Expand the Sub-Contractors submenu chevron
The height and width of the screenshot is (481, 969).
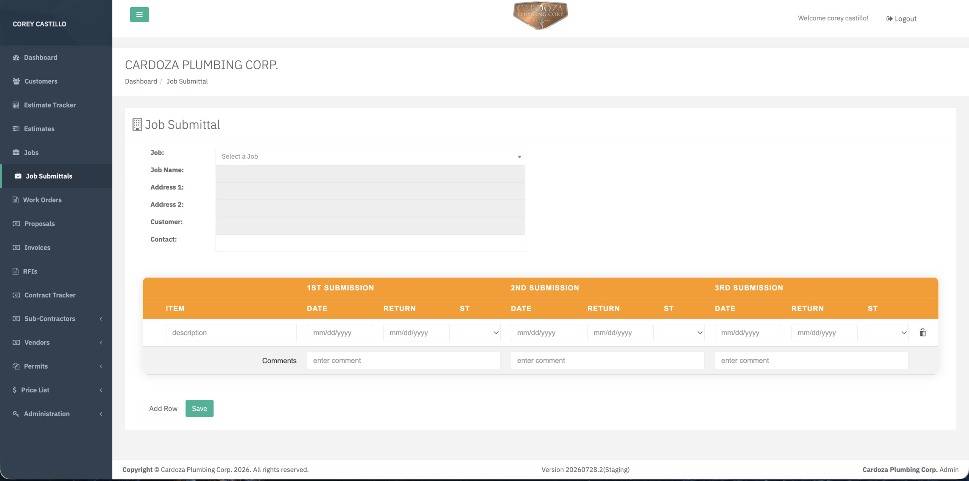[101, 319]
